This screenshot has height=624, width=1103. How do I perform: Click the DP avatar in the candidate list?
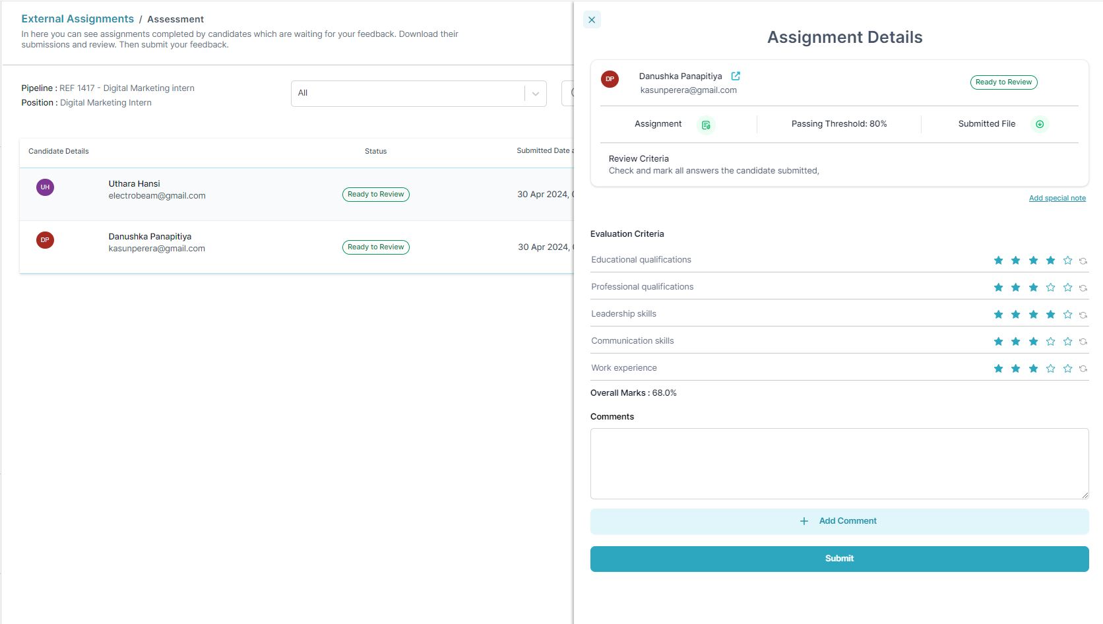pyautogui.click(x=45, y=240)
